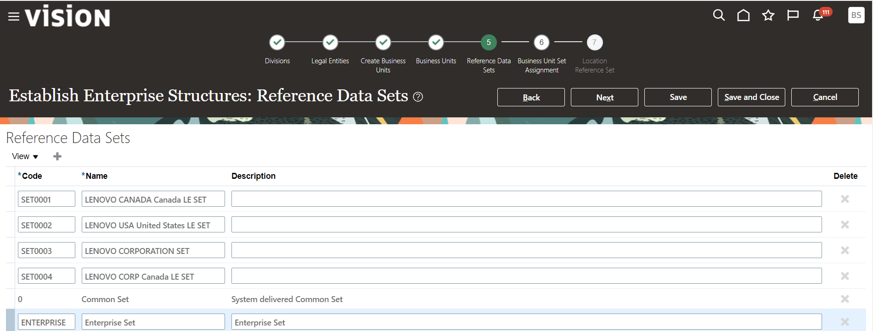Select the Legal Entities step checkmark
This screenshot has width=873, height=331.
tap(330, 42)
